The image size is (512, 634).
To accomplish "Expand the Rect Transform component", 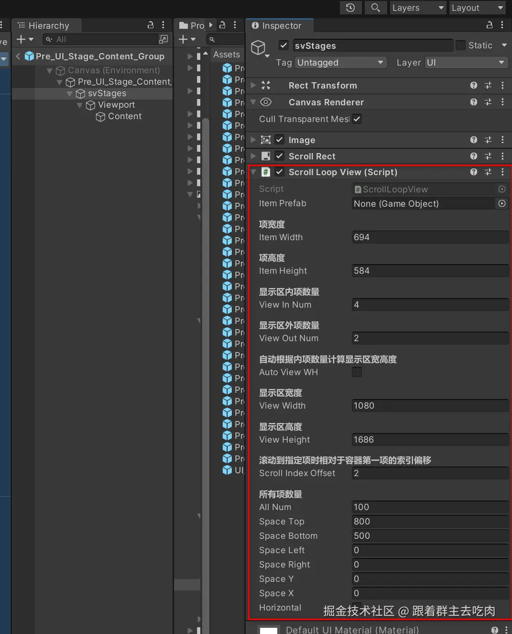I will pyautogui.click(x=253, y=86).
